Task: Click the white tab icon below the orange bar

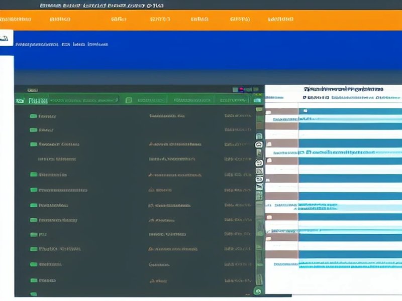Action: [6, 38]
